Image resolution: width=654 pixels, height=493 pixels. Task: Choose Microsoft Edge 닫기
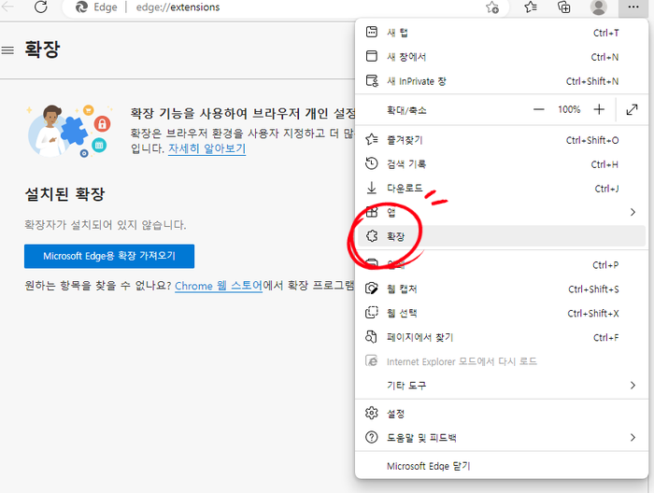pos(501,466)
